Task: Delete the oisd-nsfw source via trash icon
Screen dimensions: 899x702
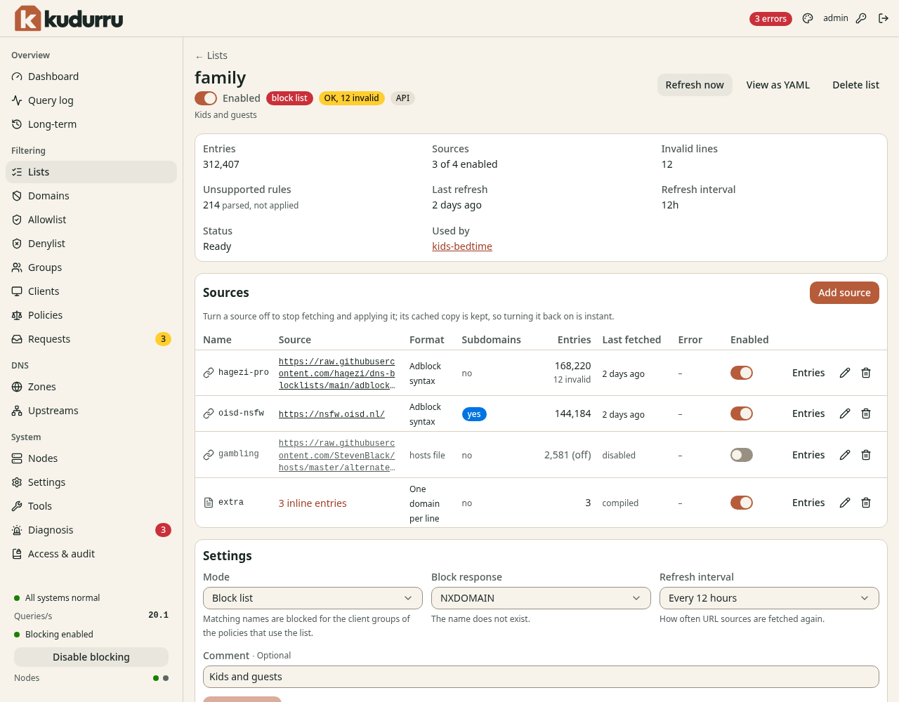Action: pyautogui.click(x=866, y=413)
